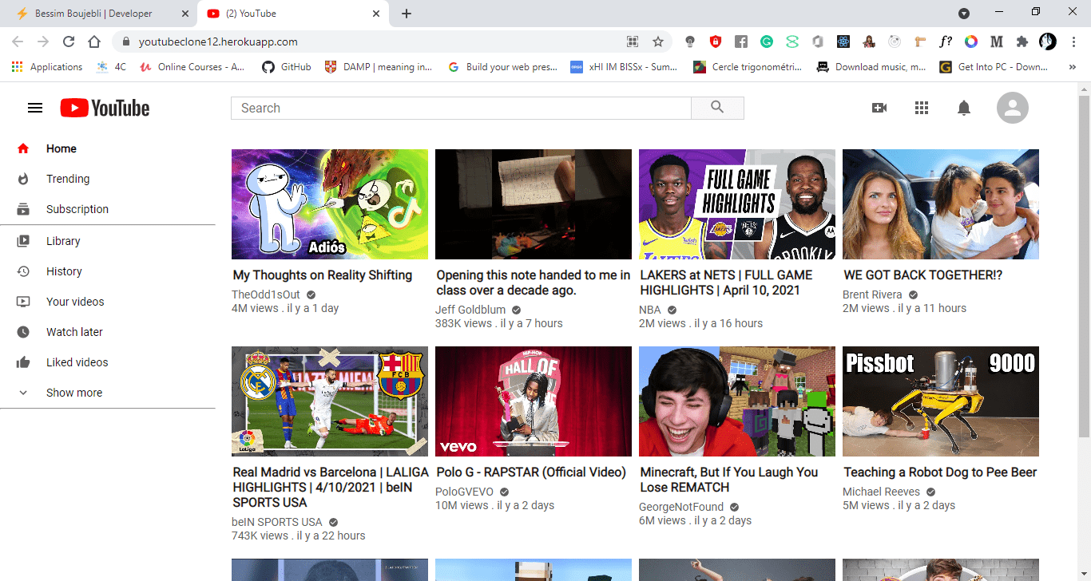Open the Michael Reeves channel name
Screen dimensions: 1091x581
pyautogui.click(x=881, y=492)
